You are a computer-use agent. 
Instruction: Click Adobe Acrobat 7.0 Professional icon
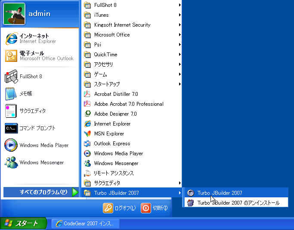87,104
